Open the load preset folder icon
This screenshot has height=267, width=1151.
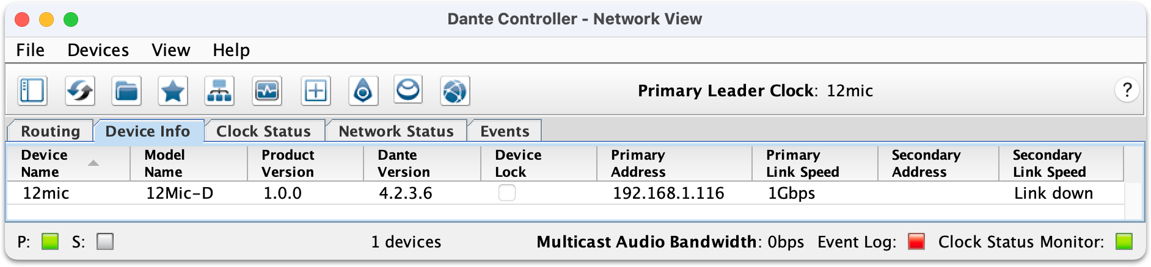click(126, 91)
